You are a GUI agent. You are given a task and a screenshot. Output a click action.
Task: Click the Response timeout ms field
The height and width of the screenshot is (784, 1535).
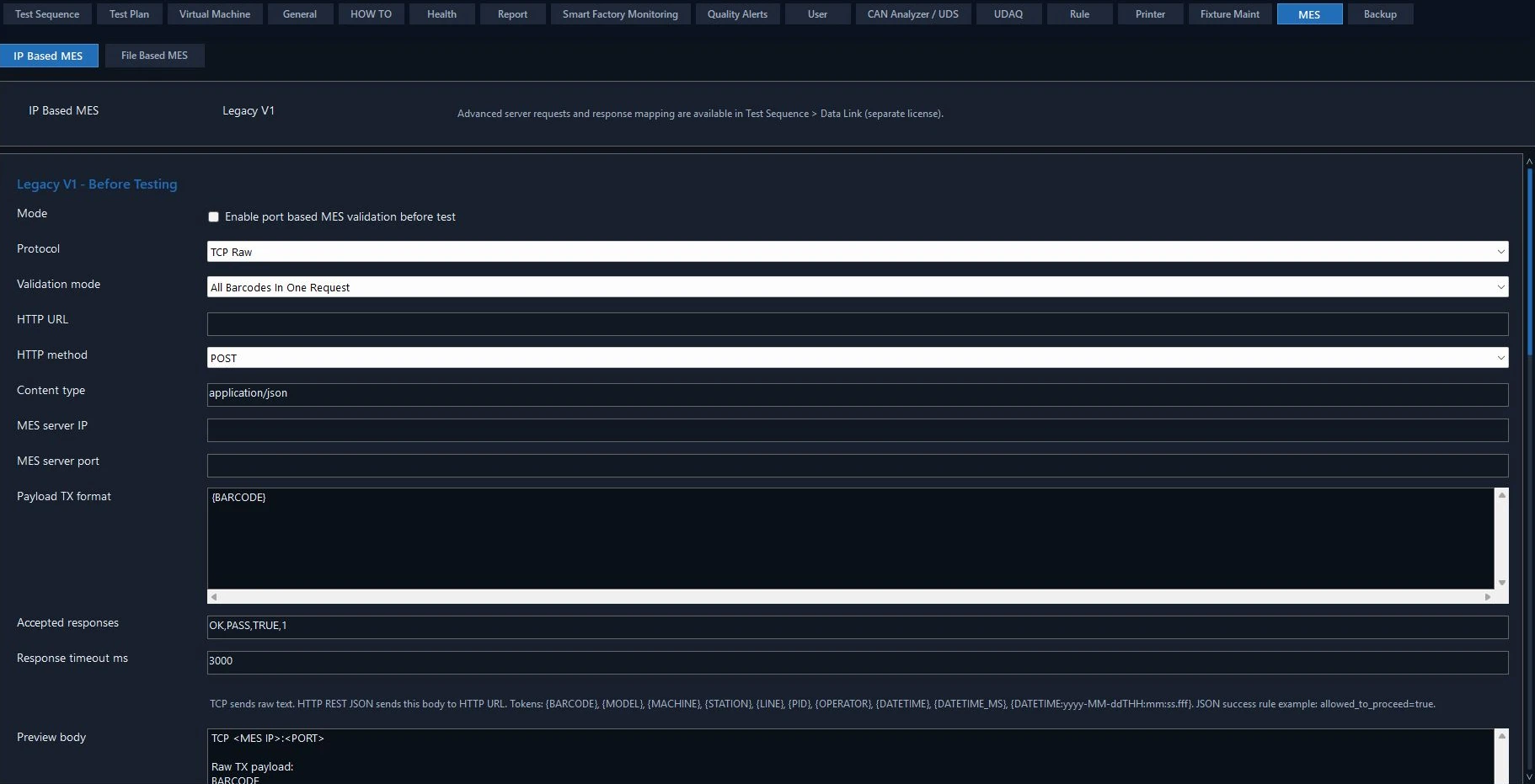(858, 663)
